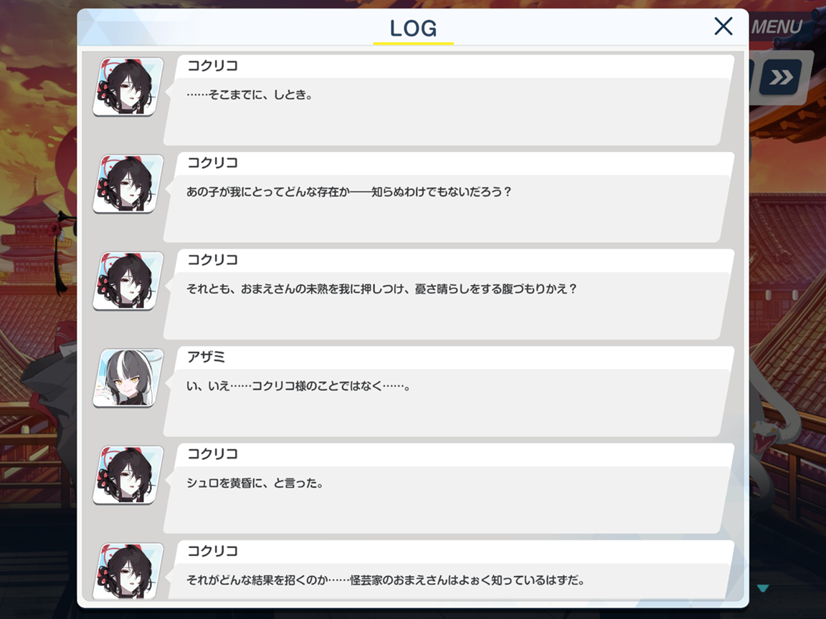Open the MENU button

point(777,27)
